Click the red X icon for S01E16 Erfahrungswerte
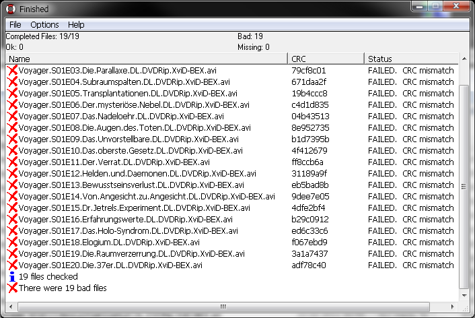 tap(12, 220)
